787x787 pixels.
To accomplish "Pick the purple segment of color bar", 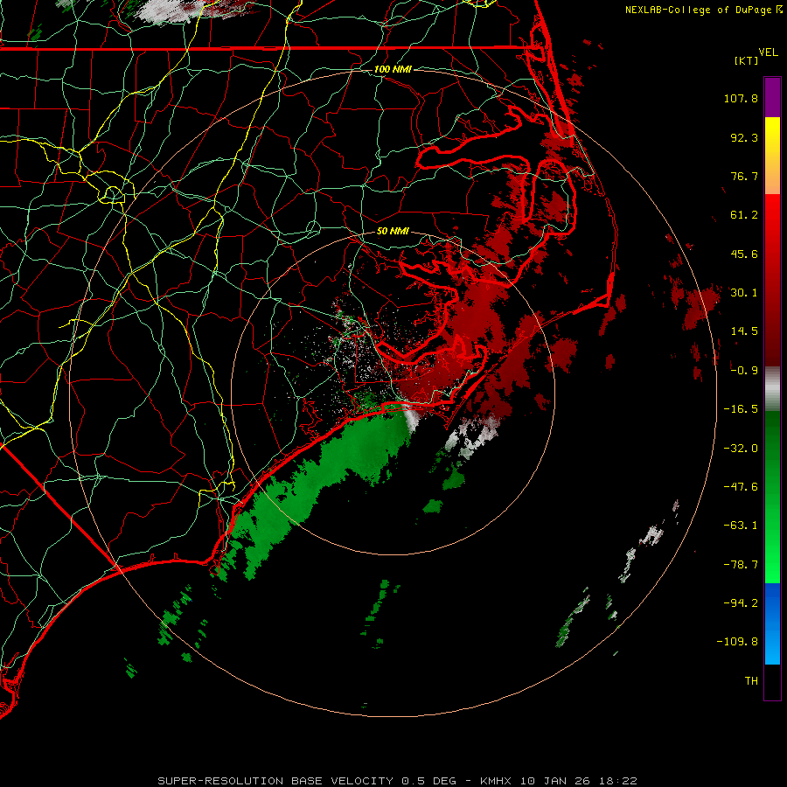I will pyautogui.click(x=772, y=97).
